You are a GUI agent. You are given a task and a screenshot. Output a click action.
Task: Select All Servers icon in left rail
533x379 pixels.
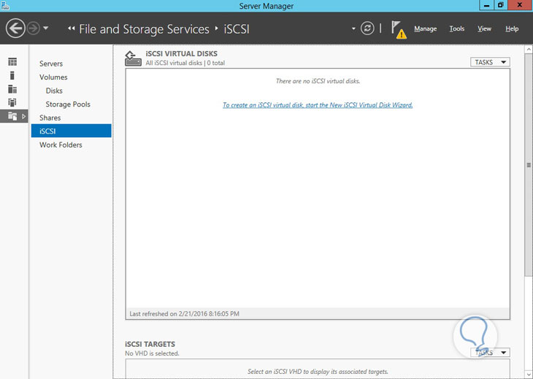(x=12, y=89)
